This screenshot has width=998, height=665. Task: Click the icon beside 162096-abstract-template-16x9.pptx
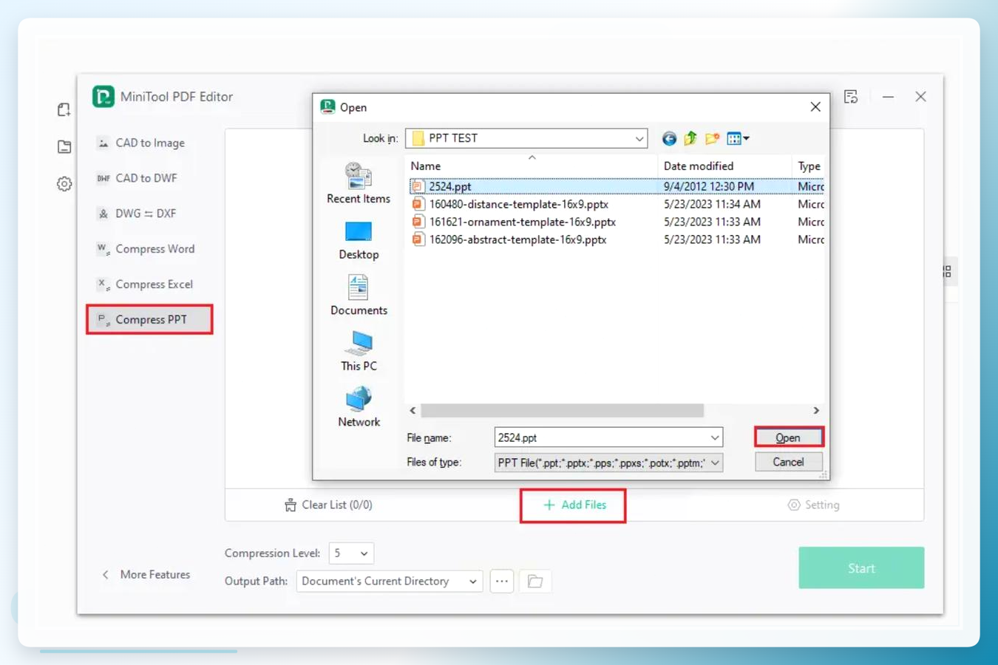pyautogui.click(x=418, y=239)
